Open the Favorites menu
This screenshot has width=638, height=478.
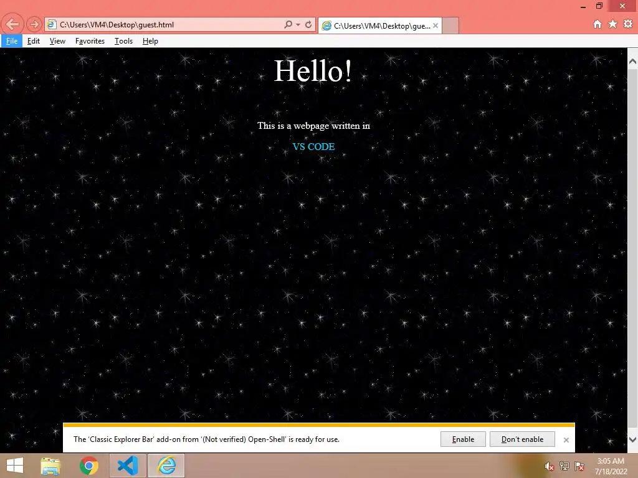(x=90, y=41)
